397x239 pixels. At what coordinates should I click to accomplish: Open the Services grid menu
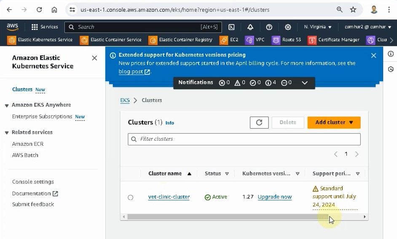[x=44, y=27]
